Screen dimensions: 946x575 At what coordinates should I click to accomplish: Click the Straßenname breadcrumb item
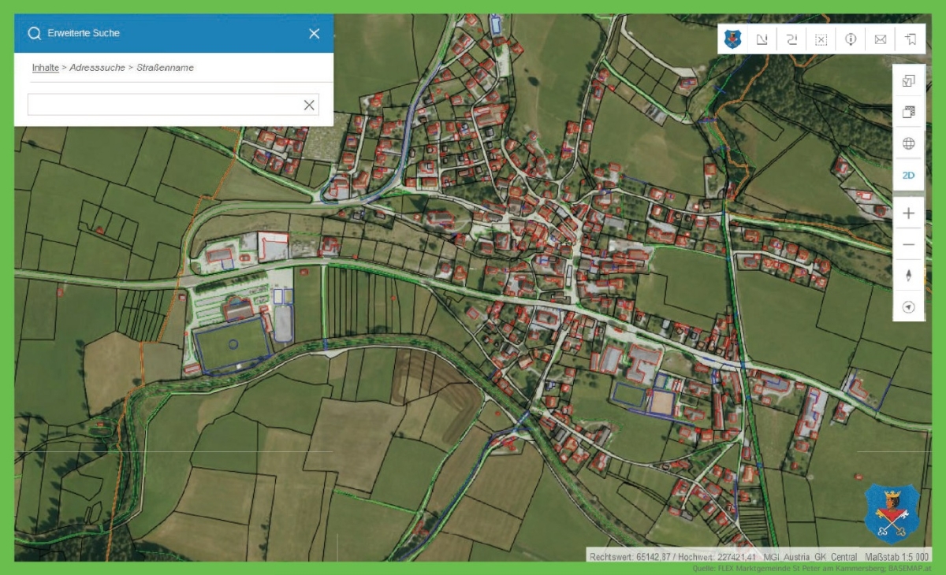click(x=165, y=68)
